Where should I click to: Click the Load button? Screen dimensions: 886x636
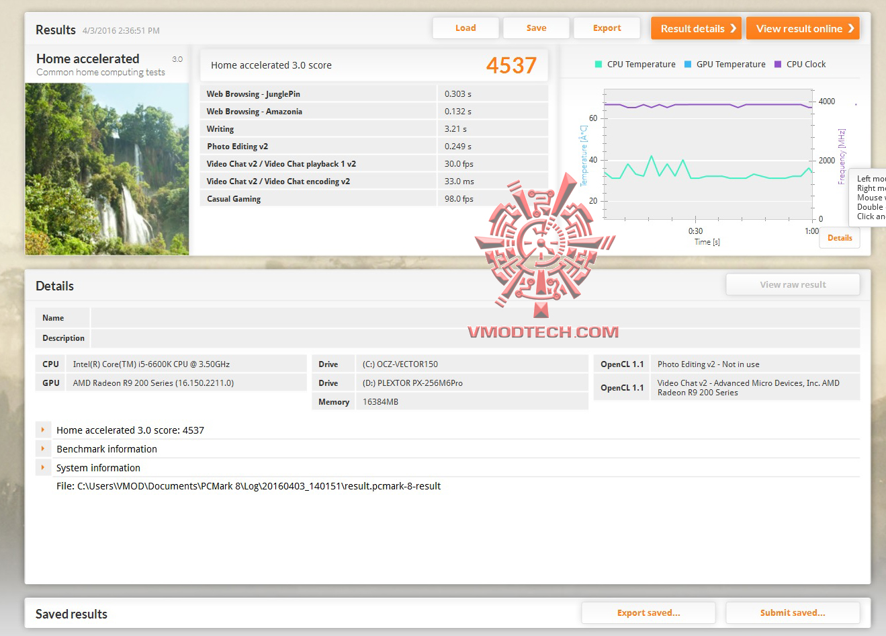pos(466,28)
